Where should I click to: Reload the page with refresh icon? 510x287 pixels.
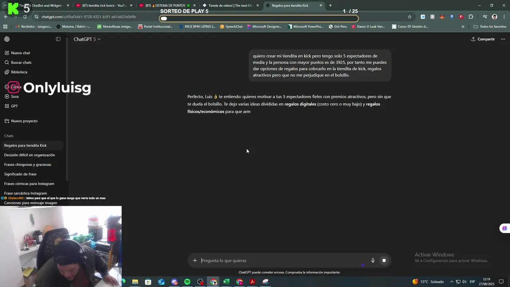25,17
